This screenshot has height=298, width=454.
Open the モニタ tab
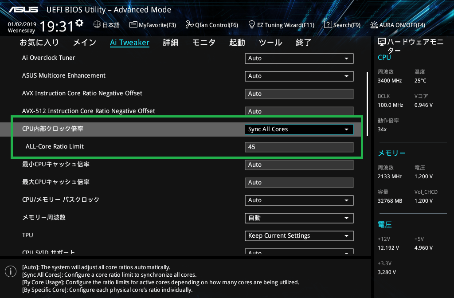tap(204, 43)
